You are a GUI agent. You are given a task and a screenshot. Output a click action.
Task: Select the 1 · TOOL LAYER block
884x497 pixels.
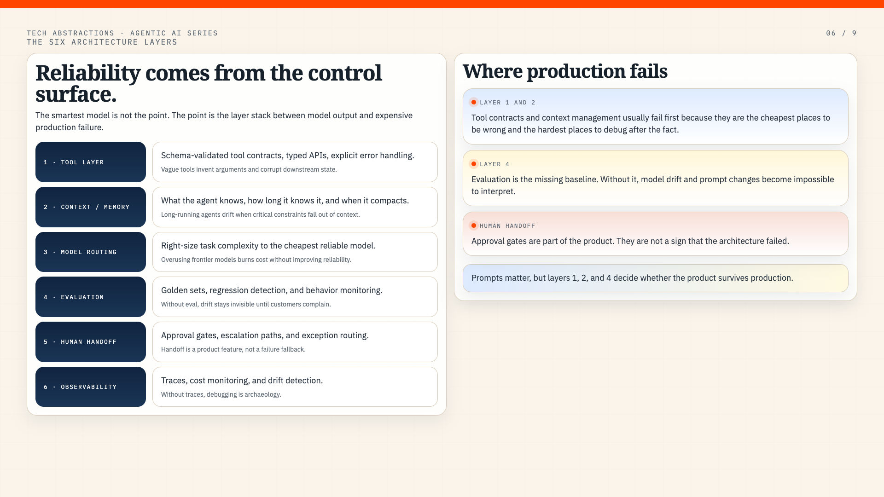coord(91,162)
